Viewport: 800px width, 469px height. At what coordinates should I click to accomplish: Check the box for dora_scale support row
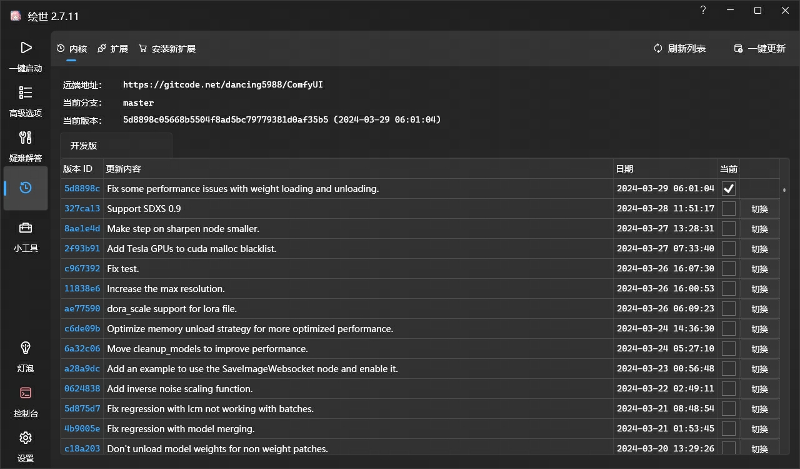[729, 308]
